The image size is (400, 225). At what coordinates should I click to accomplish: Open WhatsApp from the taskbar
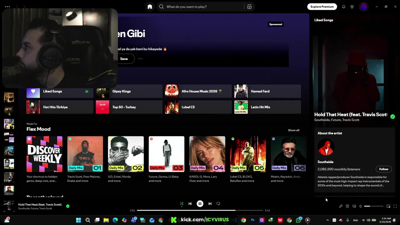click(x=299, y=220)
